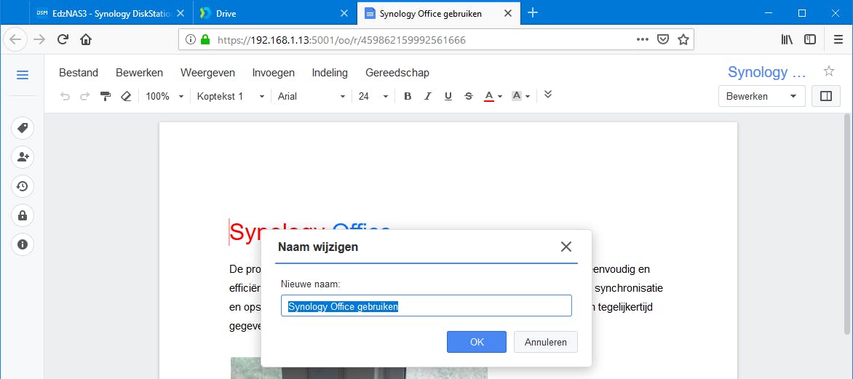Open the Koptekst 1 style dropdown
853x379 pixels.
231,96
